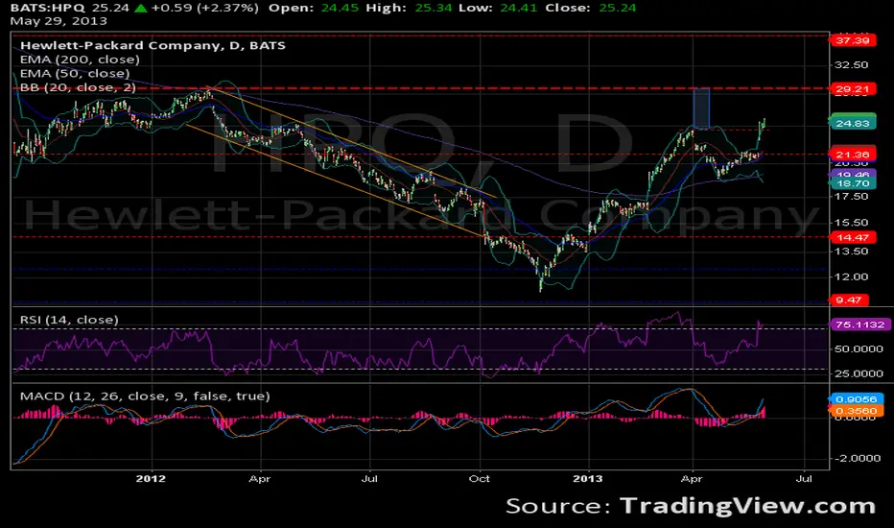Select the Hewlett-Packard Company, D, BATS legend
Image resolution: width=894 pixels, height=528 pixels.
click(153, 46)
